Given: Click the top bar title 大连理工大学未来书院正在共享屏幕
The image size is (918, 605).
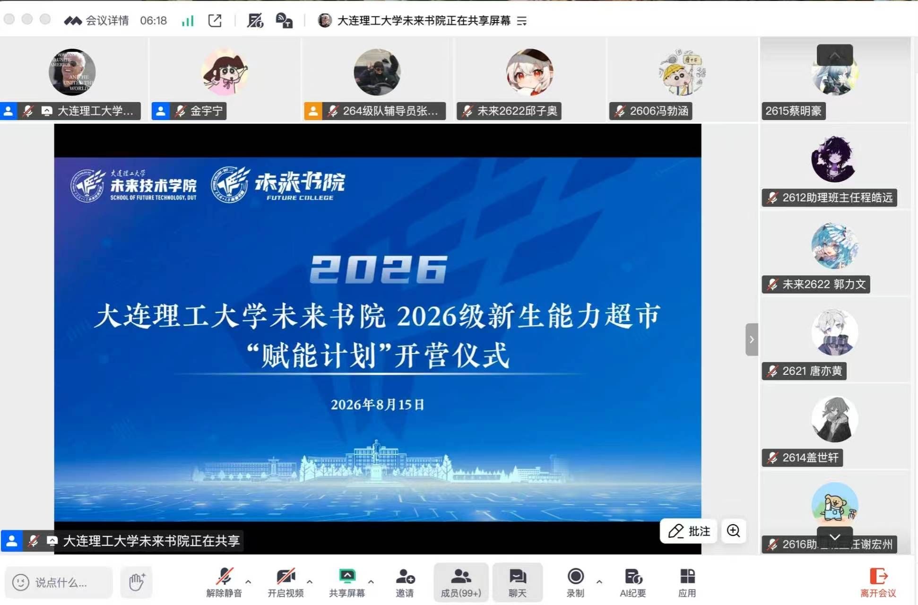Looking at the screenshot, I should pyautogui.click(x=424, y=20).
